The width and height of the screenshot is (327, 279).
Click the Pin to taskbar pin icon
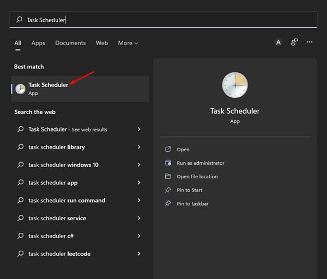point(168,203)
